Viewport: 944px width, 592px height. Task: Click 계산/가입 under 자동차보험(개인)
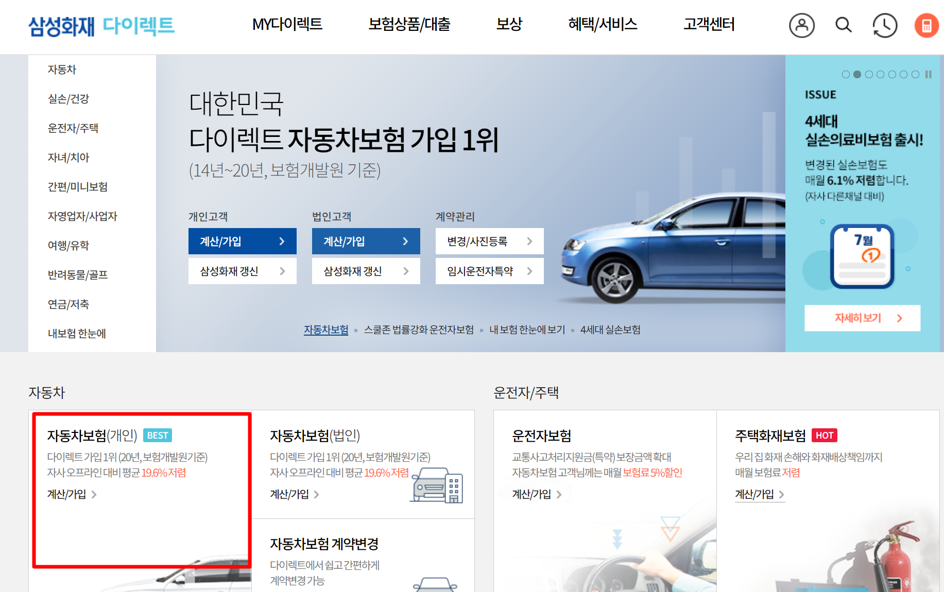72,494
